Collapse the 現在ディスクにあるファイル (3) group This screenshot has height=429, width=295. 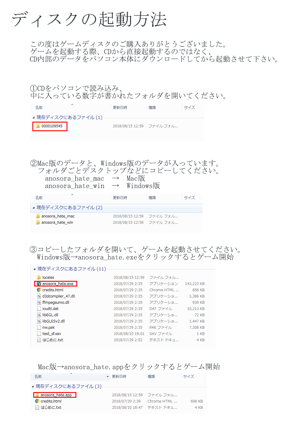[x=33, y=386]
